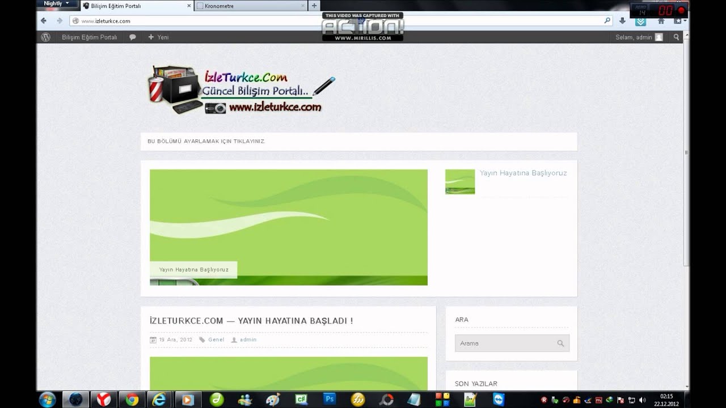Close the Bilişim Eğitim Portalı tab
726x408 pixels.
click(189, 6)
